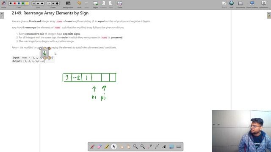Choose the small eraser size
This screenshot has height=152, width=271.
49,3
